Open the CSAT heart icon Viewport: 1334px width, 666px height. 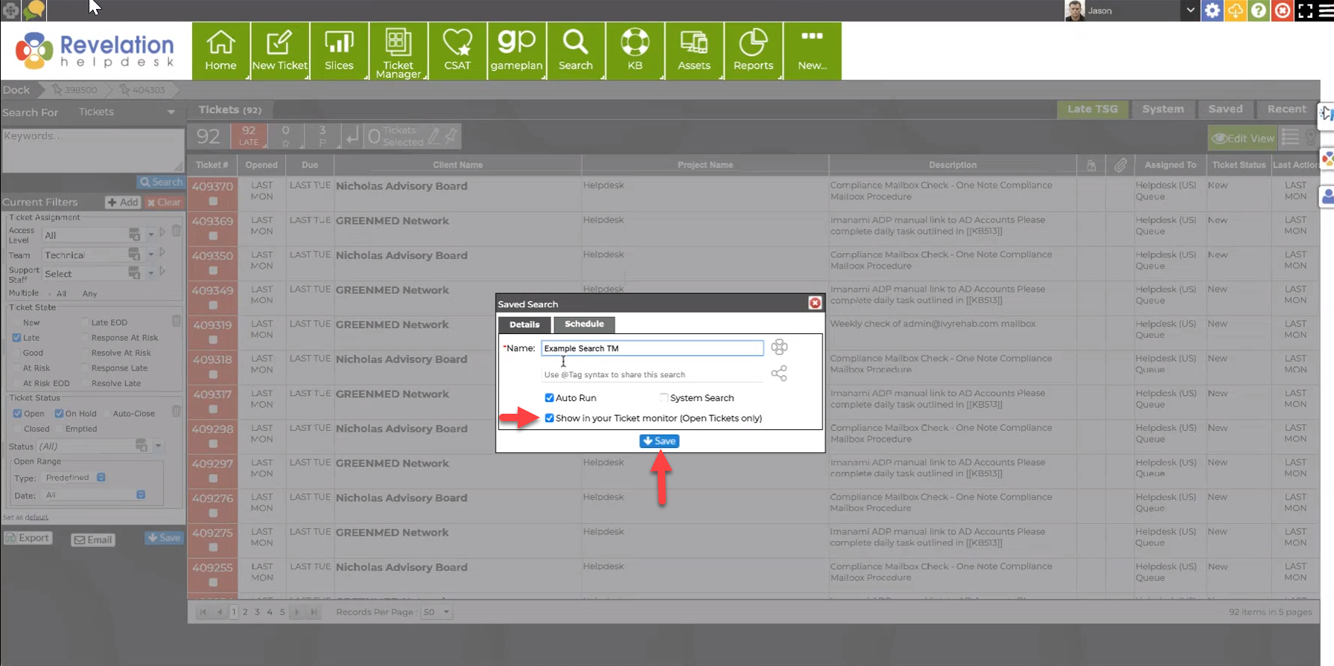[457, 51]
